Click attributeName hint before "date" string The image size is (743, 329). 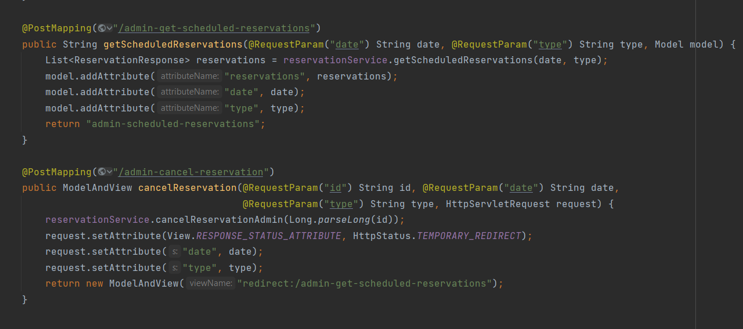189,92
